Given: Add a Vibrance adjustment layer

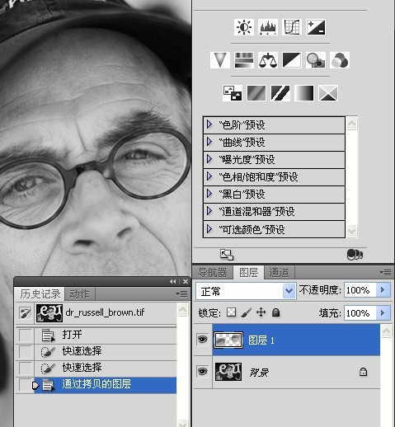Looking at the screenshot, I should pos(220,60).
